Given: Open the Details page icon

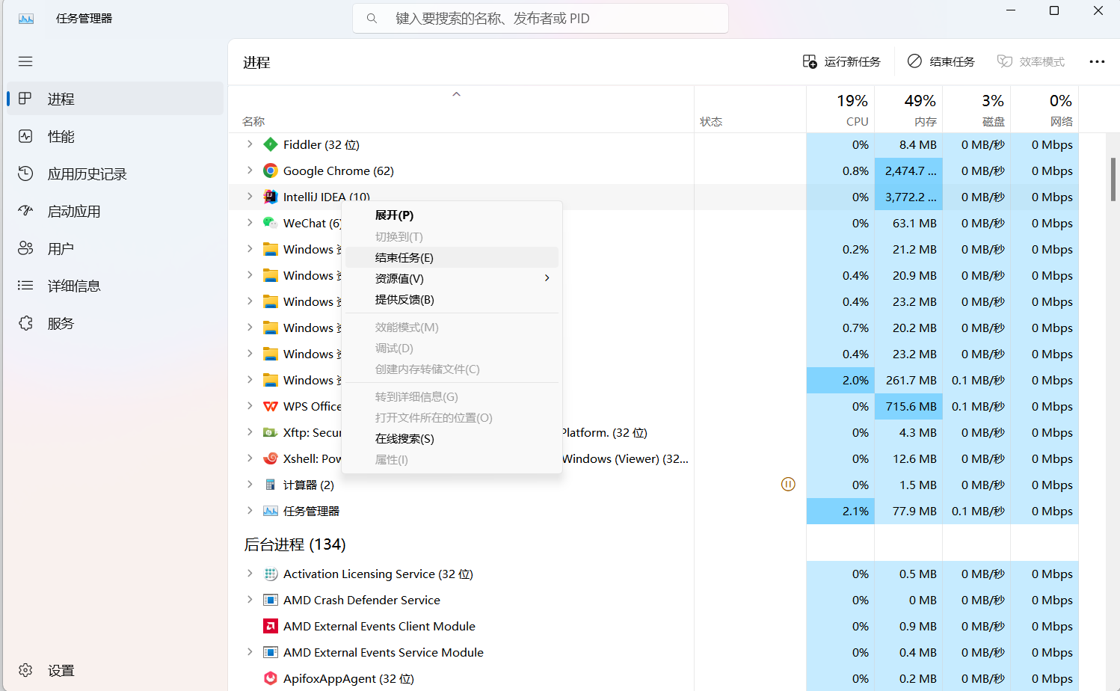Looking at the screenshot, I should pos(25,286).
